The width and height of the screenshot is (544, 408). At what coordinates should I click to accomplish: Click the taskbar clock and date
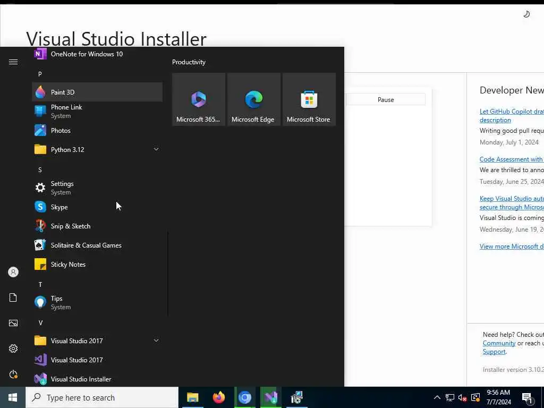[x=498, y=397]
